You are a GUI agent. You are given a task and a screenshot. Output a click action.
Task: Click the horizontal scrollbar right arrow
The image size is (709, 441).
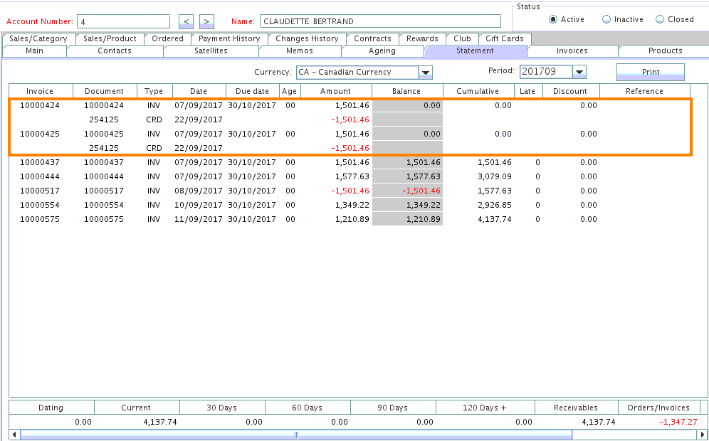tap(703, 434)
